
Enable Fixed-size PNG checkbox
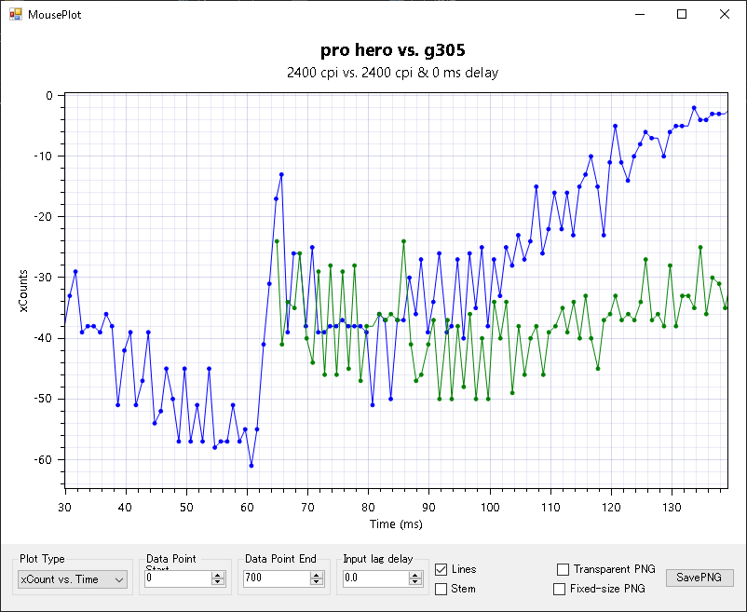[x=559, y=589]
